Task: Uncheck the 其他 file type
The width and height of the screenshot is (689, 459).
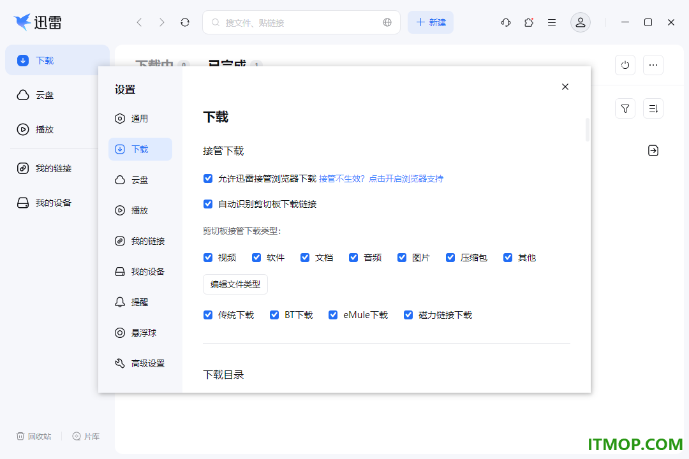Action: pos(508,258)
